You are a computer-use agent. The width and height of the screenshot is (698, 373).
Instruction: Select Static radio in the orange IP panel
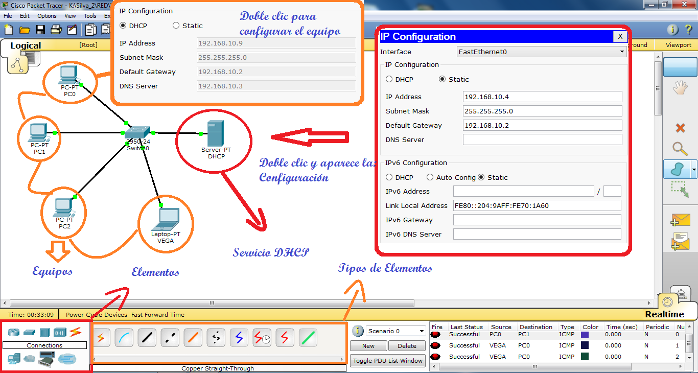[176, 26]
